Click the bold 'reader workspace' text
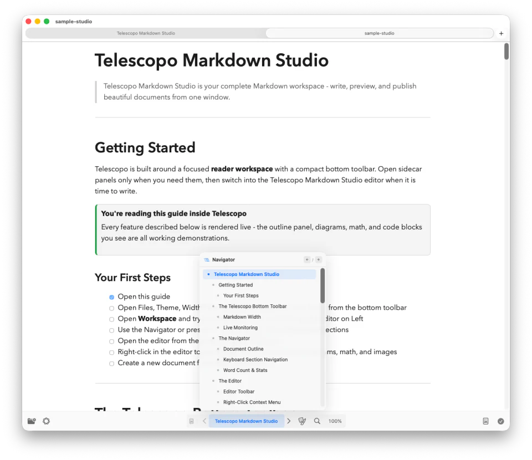Screen dimensions: 532x460 point(242,169)
